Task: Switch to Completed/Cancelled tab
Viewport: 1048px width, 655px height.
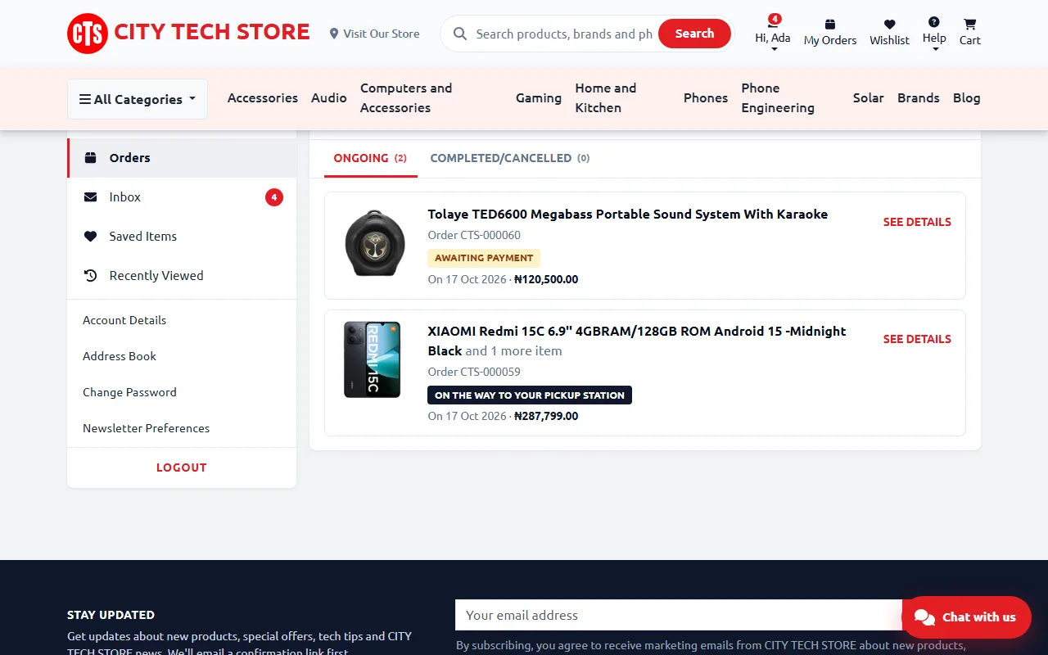Action: [x=510, y=158]
